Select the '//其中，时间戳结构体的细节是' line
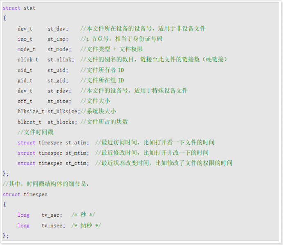Image resolution: width=283 pixels, height=245 pixels. tap(46, 184)
